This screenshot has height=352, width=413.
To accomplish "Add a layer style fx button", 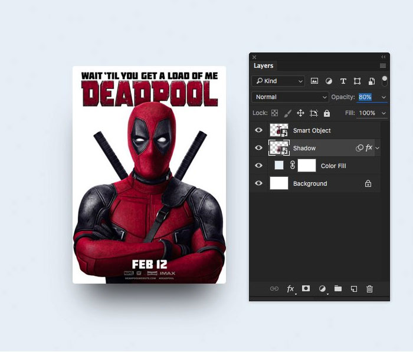I will click(x=290, y=289).
